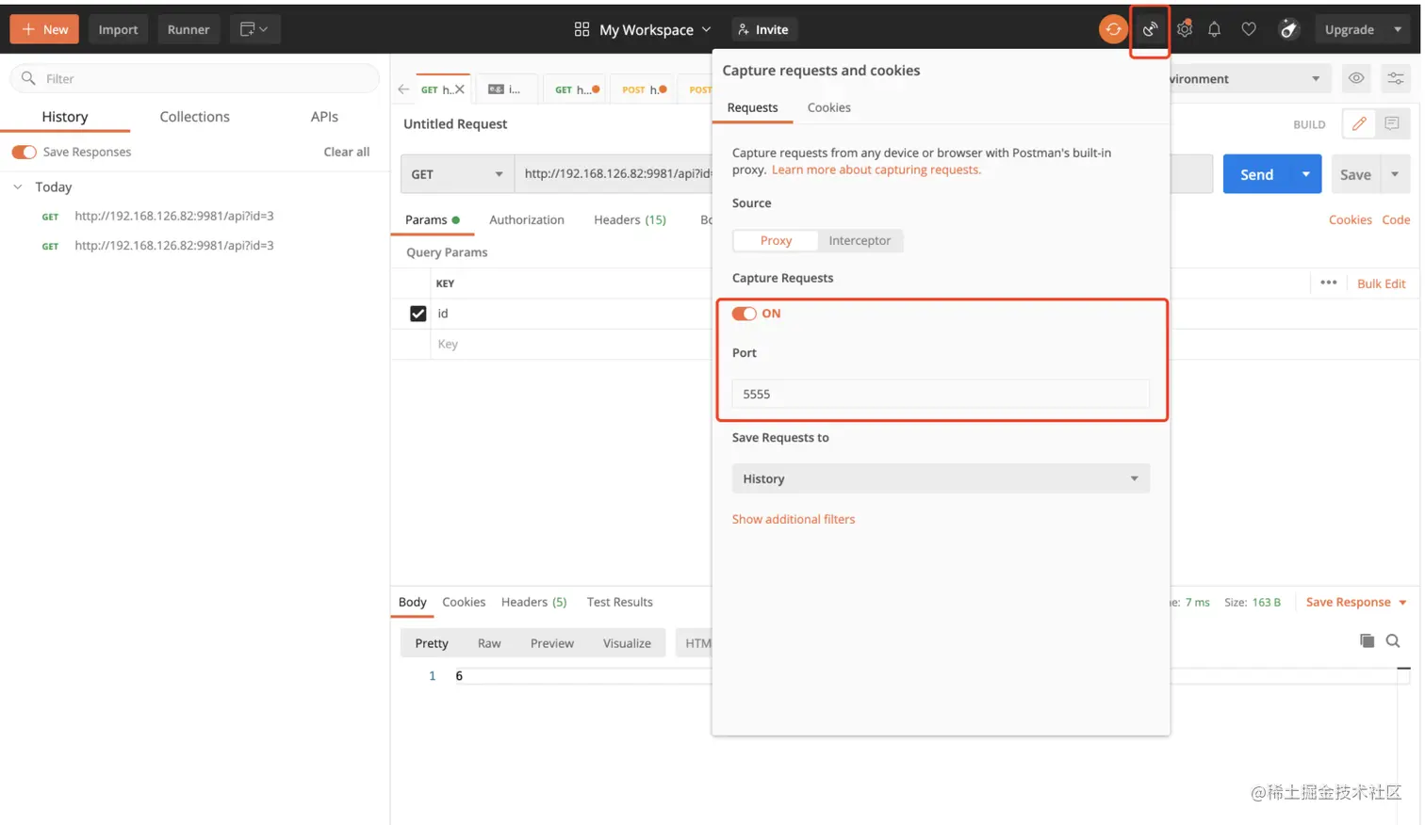This screenshot has height=825, width=1425.
Task: Click Clear all in history
Action: [x=346, y=152]
